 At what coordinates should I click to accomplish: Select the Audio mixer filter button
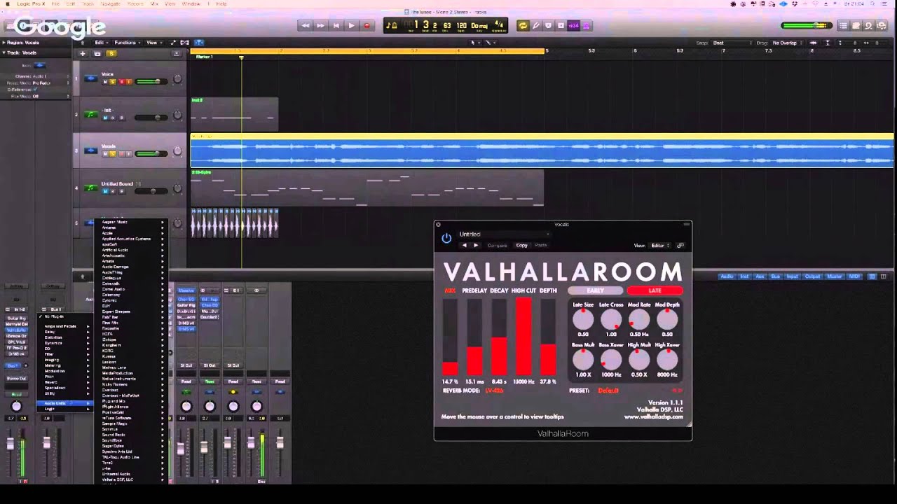coord(727,276)
